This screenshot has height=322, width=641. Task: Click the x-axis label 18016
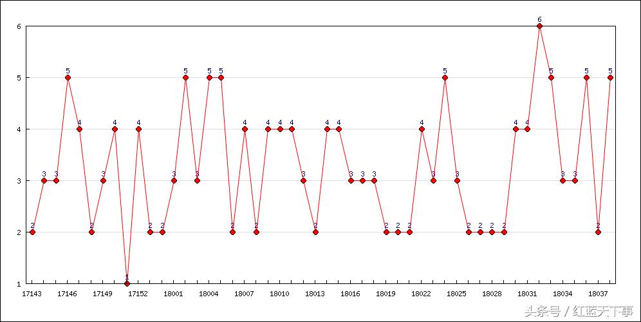click(x=351, y=294)
